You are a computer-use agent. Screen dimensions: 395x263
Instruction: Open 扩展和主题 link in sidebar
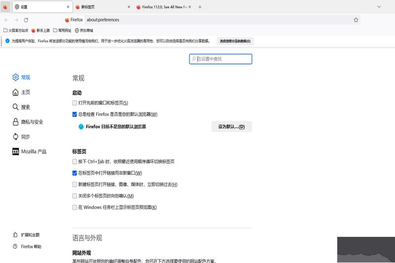[26, 235]
